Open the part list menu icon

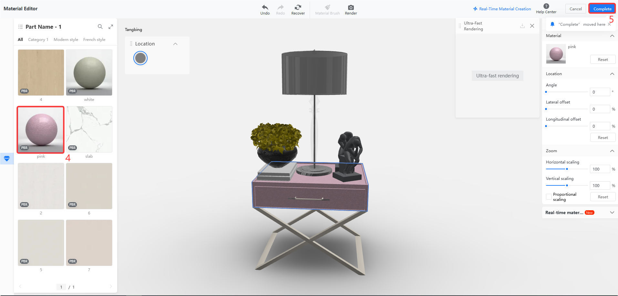tap(20, 27)
